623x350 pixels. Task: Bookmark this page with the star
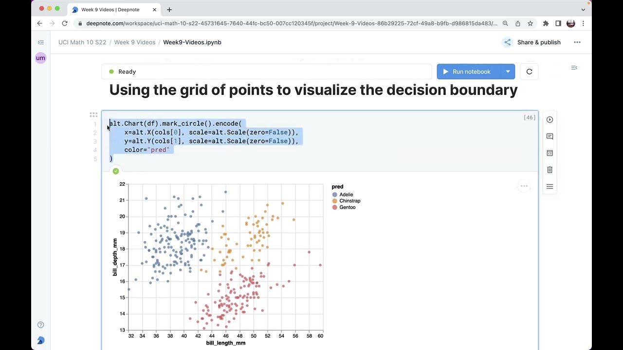531,23
